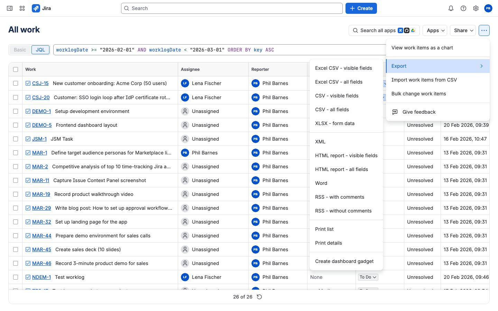The height and width of the screenshot is (311, 498).
Task: Select Print list option
Action: [347, 229]
